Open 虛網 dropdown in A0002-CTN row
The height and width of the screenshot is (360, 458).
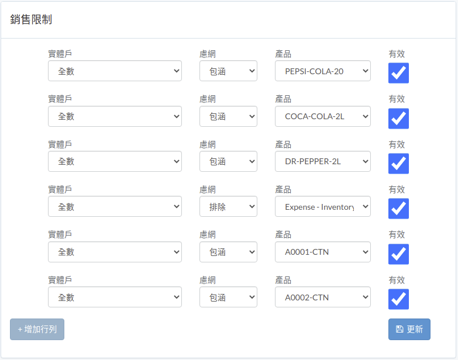[x=229, y=297]
